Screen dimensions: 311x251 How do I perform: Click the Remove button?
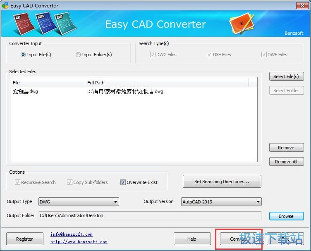[287, 148]
